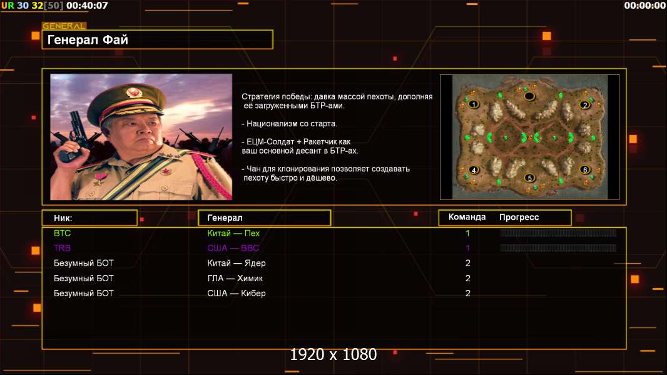This screenshot has height=375, width=667.
Task: Click team number 1 in TRB row
Action: point(467,248)
